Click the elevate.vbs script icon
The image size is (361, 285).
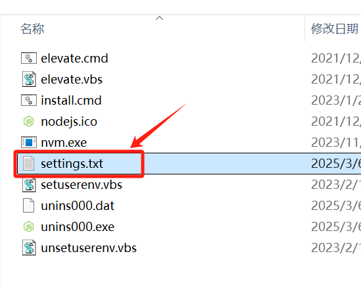29,79
